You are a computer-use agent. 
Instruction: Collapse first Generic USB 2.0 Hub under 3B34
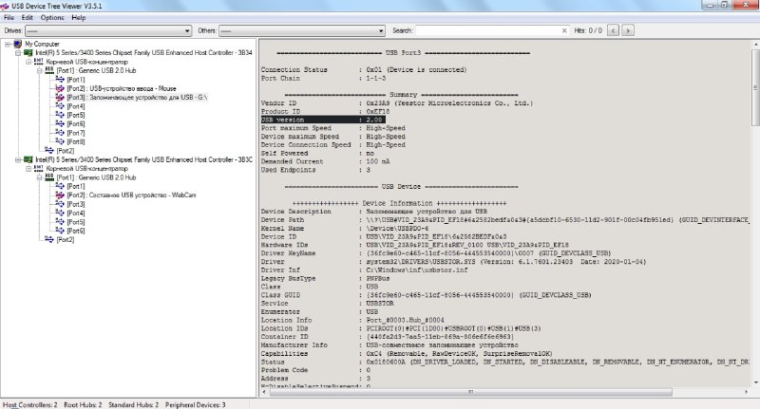coord(39,70)
